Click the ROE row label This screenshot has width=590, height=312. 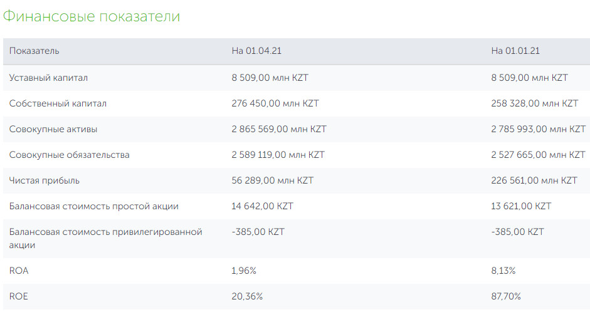[19, 296]
